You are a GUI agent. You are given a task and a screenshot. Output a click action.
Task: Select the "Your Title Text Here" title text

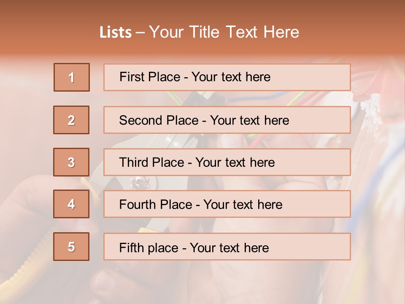pos(224,32)
